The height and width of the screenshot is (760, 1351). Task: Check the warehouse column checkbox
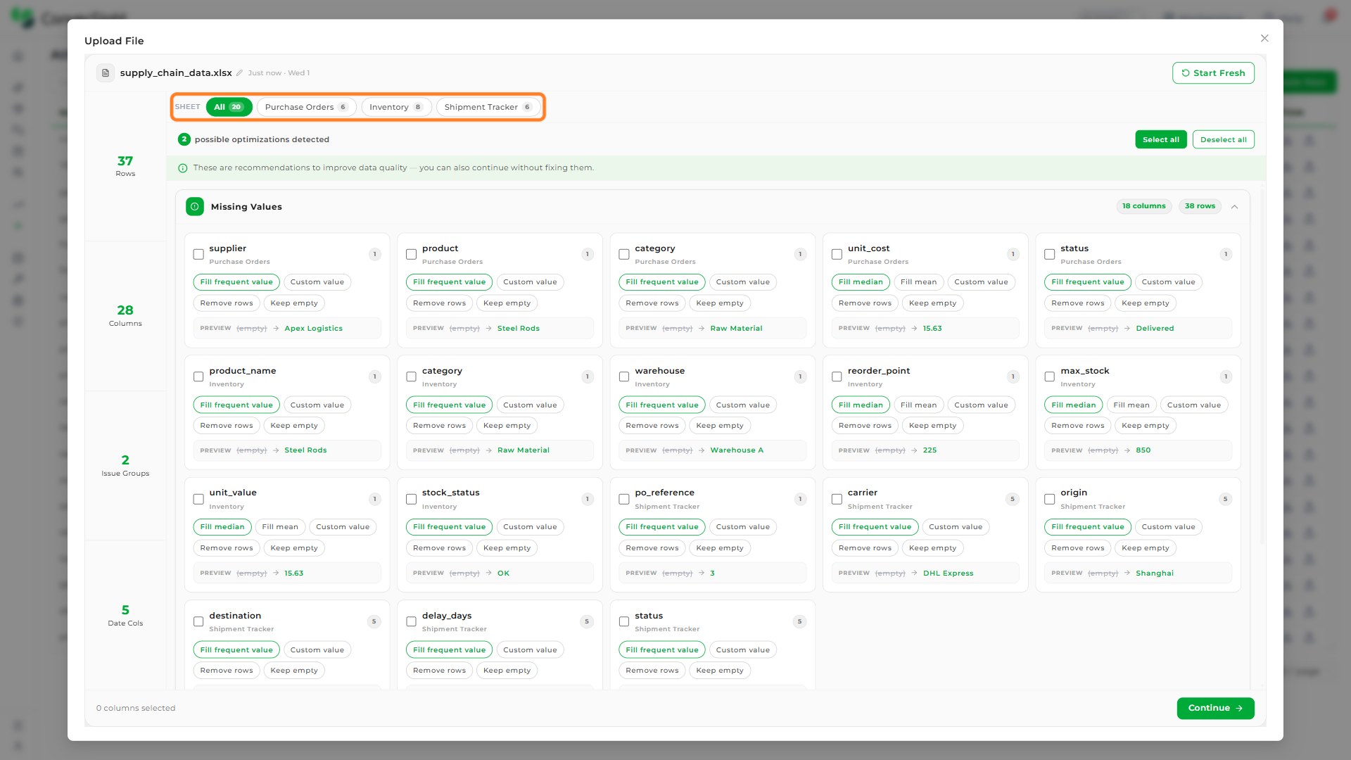pyautogui.click(x=624, y=377)
